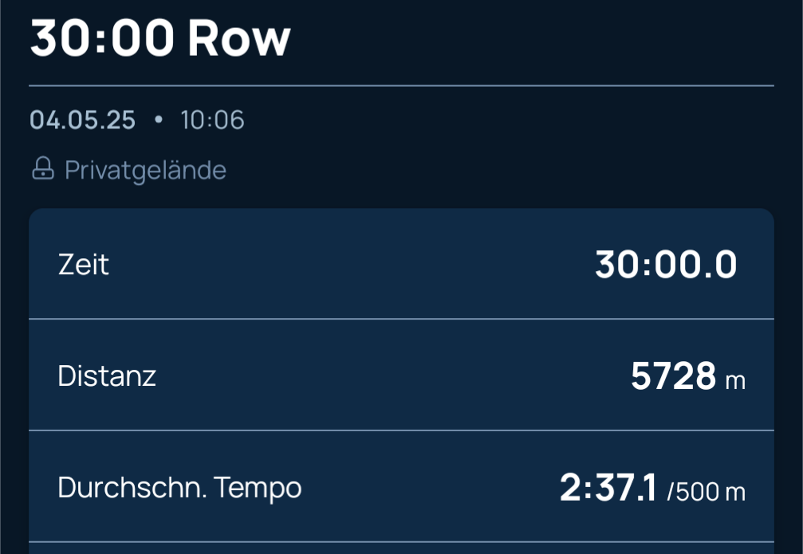Click the meters unit next to 5728
Viewport: 803px width, 554px height.
(735, 381)
